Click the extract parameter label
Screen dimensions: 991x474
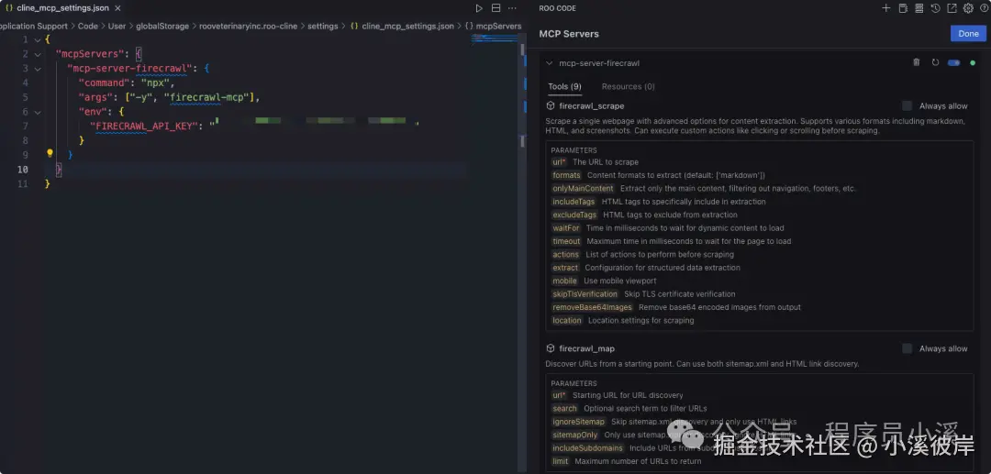click(565, 268)
